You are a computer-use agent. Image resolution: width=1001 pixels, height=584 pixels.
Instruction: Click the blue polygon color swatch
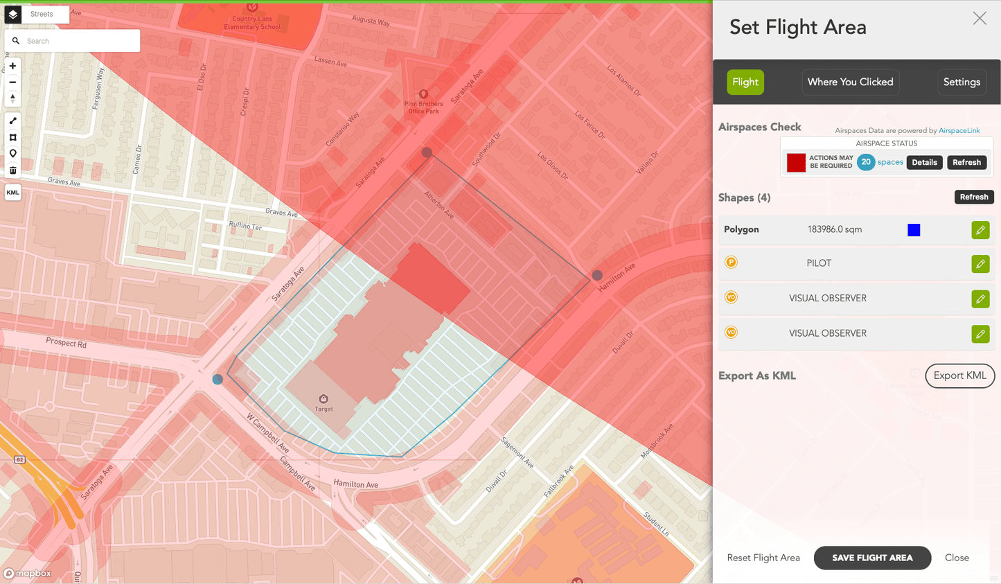(914, 230)
